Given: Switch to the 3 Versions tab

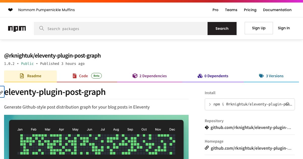Looking at the screenshot, I should (275, 76).
